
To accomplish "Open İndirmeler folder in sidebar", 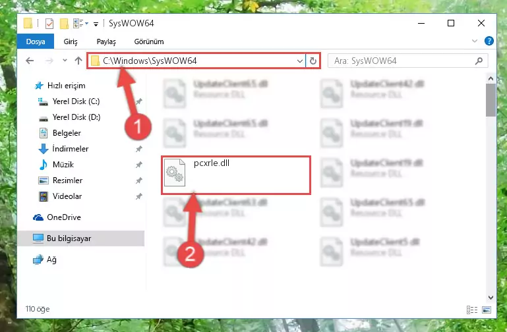I will [70, 149].
